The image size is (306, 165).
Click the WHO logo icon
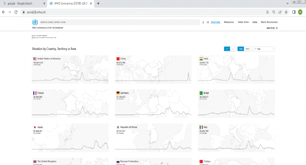point(35,22)
